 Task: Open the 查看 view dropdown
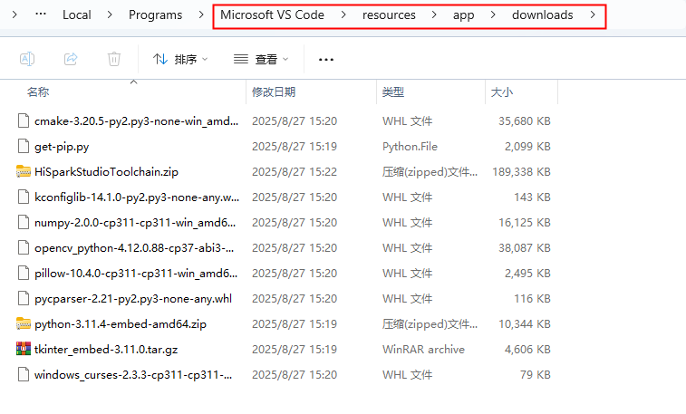click(261, 59)
